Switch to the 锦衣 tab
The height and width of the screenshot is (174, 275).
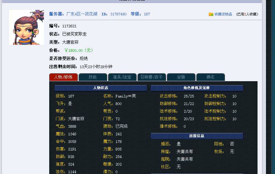(210, 77)
